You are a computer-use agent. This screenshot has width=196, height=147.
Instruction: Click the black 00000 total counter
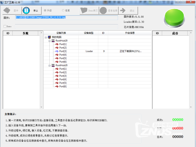[178, 137]
